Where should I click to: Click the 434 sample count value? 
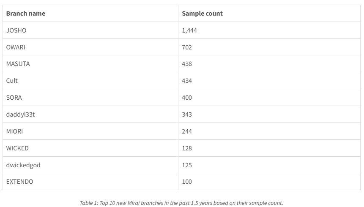pyautogui.click(x=187, y=81)
